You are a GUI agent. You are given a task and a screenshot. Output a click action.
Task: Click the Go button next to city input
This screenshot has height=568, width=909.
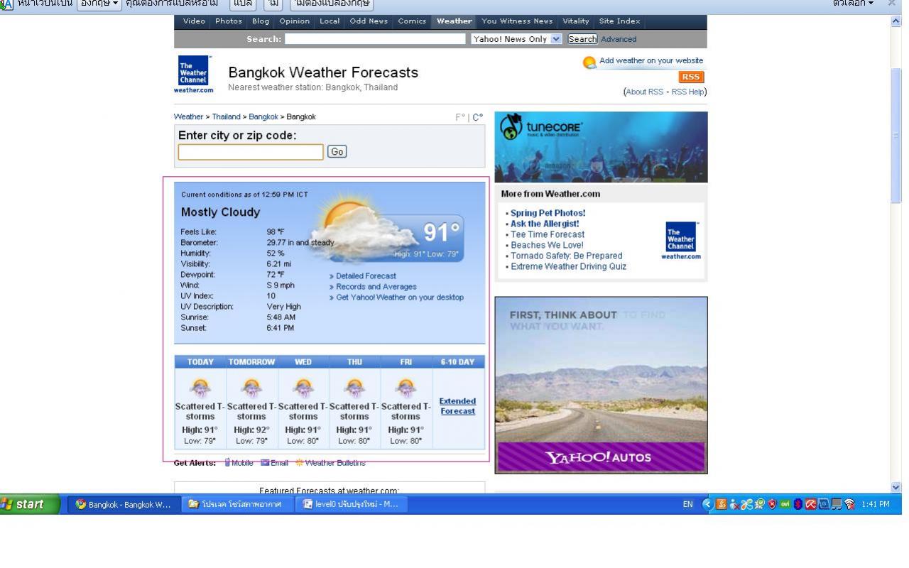tap(337, 152)
